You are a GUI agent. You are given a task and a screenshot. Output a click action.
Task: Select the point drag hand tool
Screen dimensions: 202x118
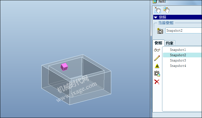[x=158, y=10]
